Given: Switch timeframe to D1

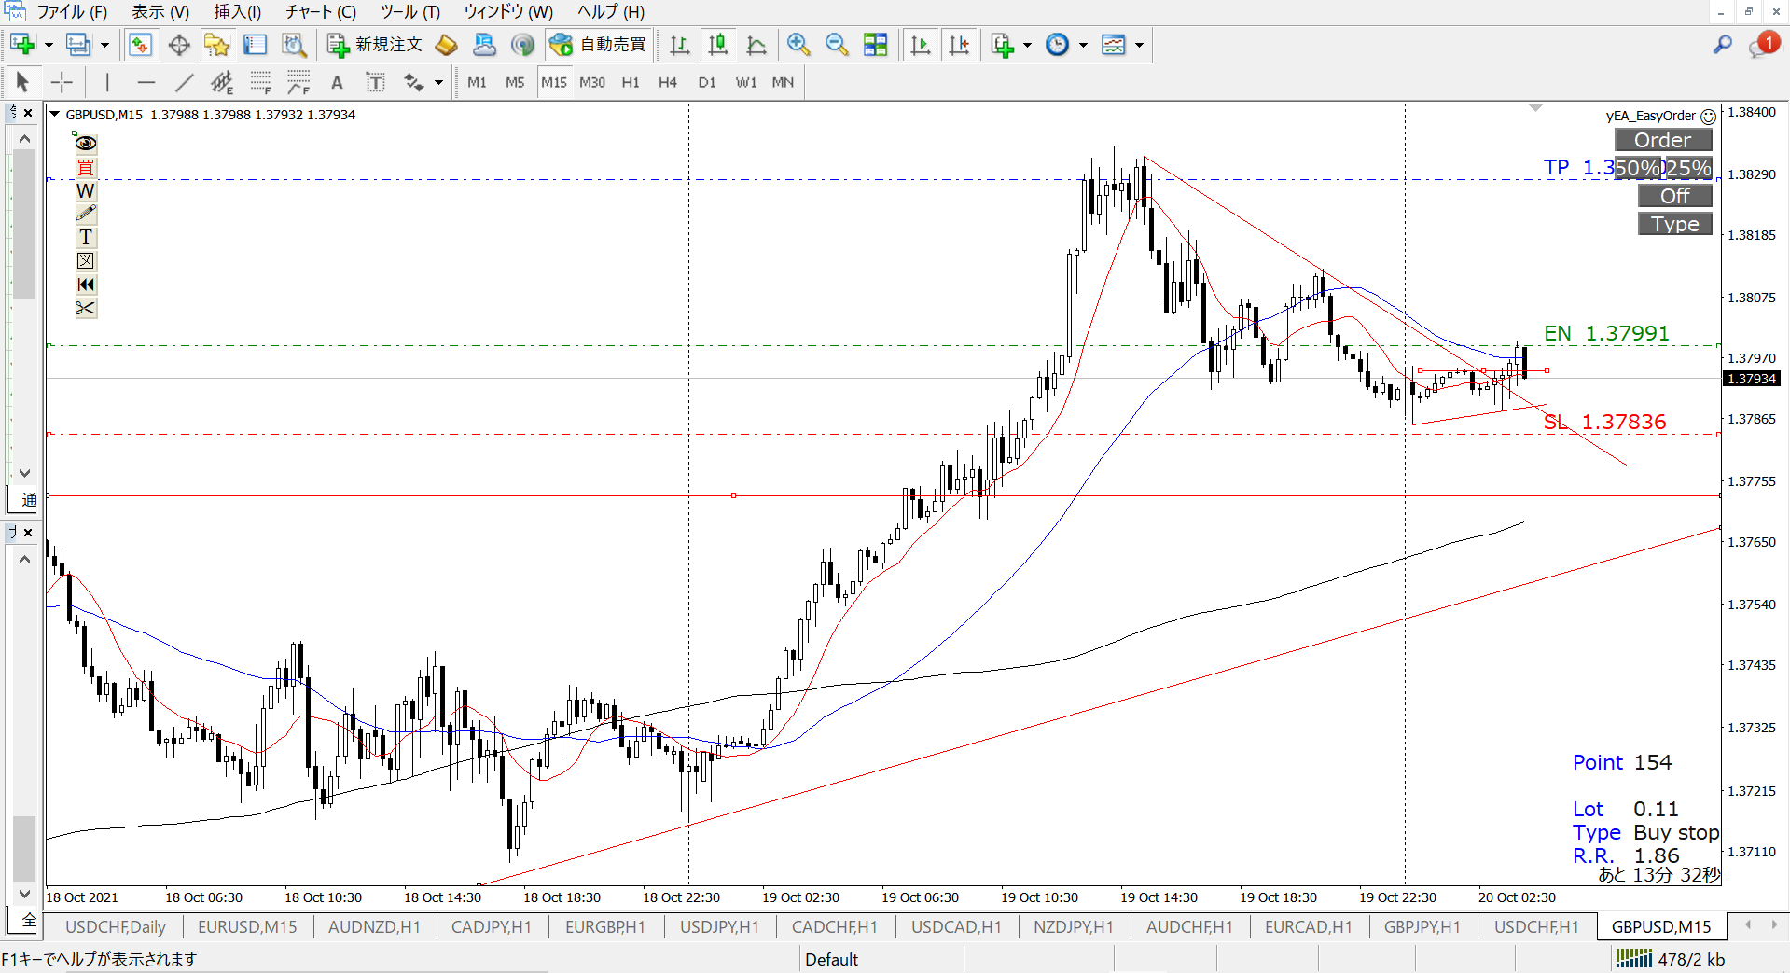Looking at the screenshot, I should point(707,82).
